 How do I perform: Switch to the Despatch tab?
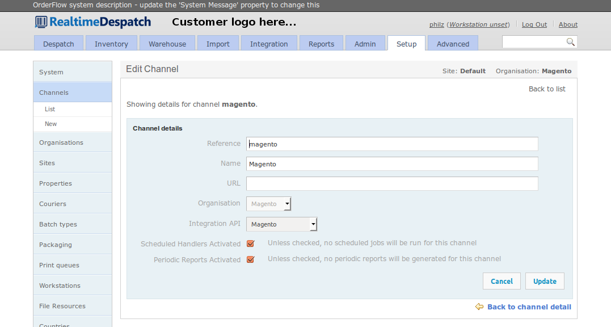(x=58, y=43)
